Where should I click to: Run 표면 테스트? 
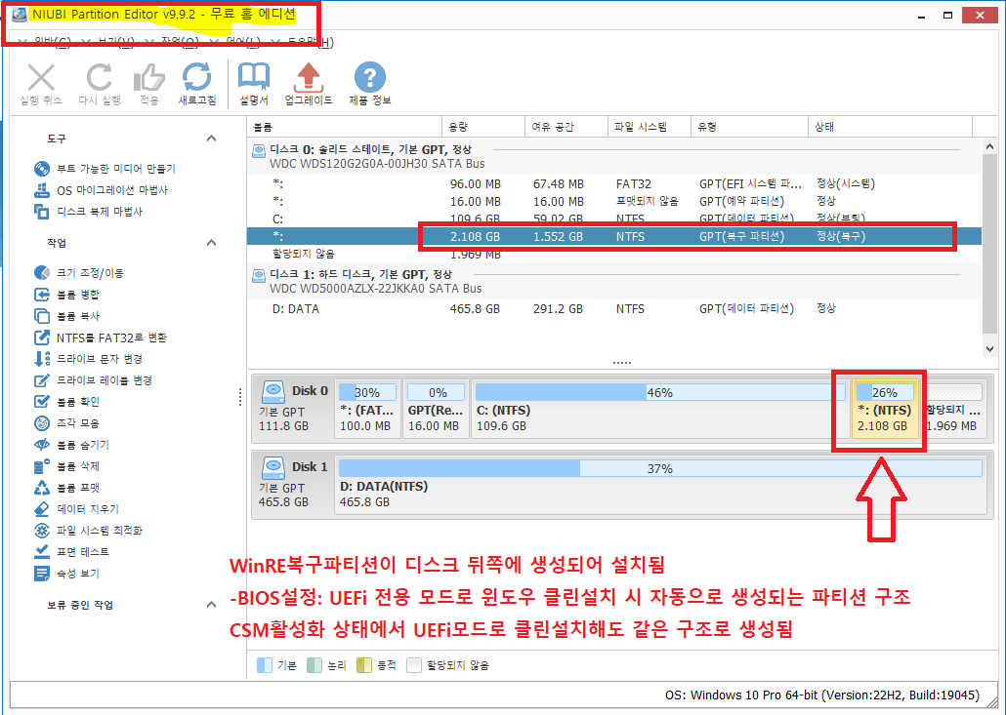click(71, 552)
